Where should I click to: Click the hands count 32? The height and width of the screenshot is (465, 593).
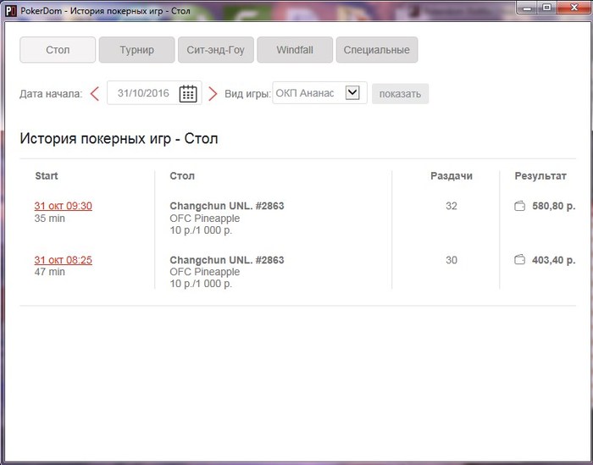tap(452, 206)
